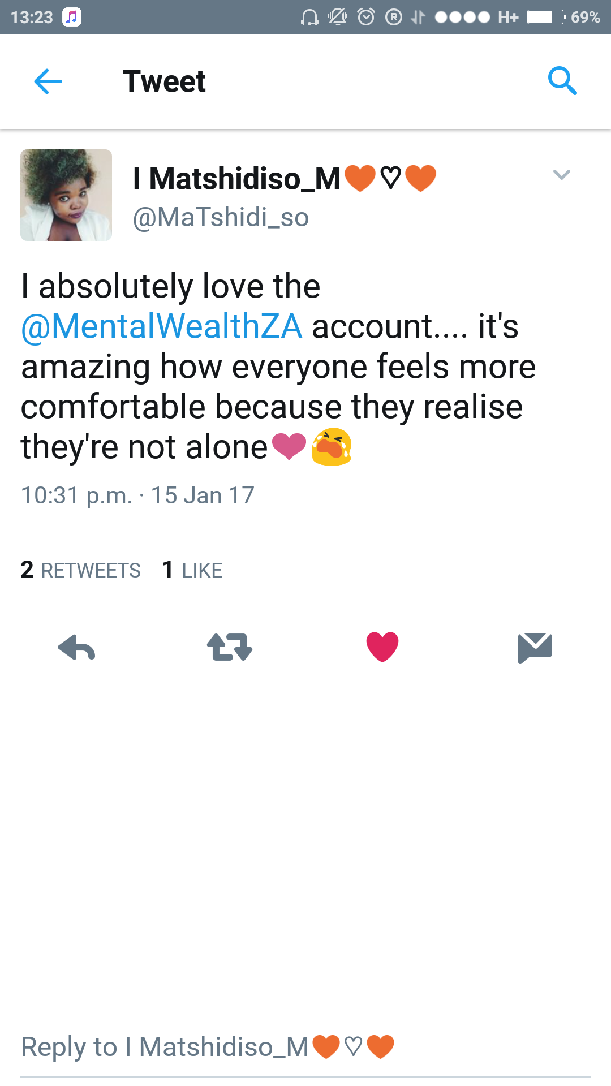611x1086 pixels.
Task: Tap the Tweet header title
Action: 164,81
